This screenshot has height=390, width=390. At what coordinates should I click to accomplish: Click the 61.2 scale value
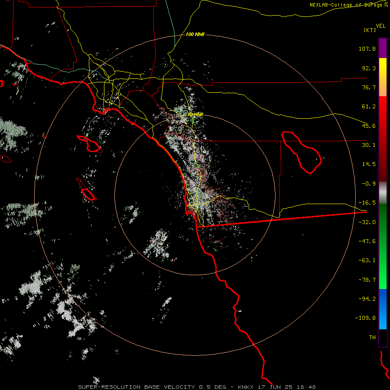(369, 107)
